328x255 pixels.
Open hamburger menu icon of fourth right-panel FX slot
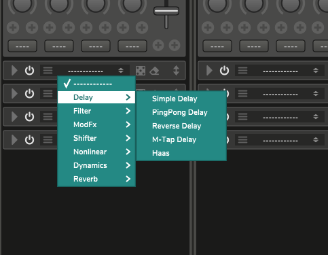242,140
